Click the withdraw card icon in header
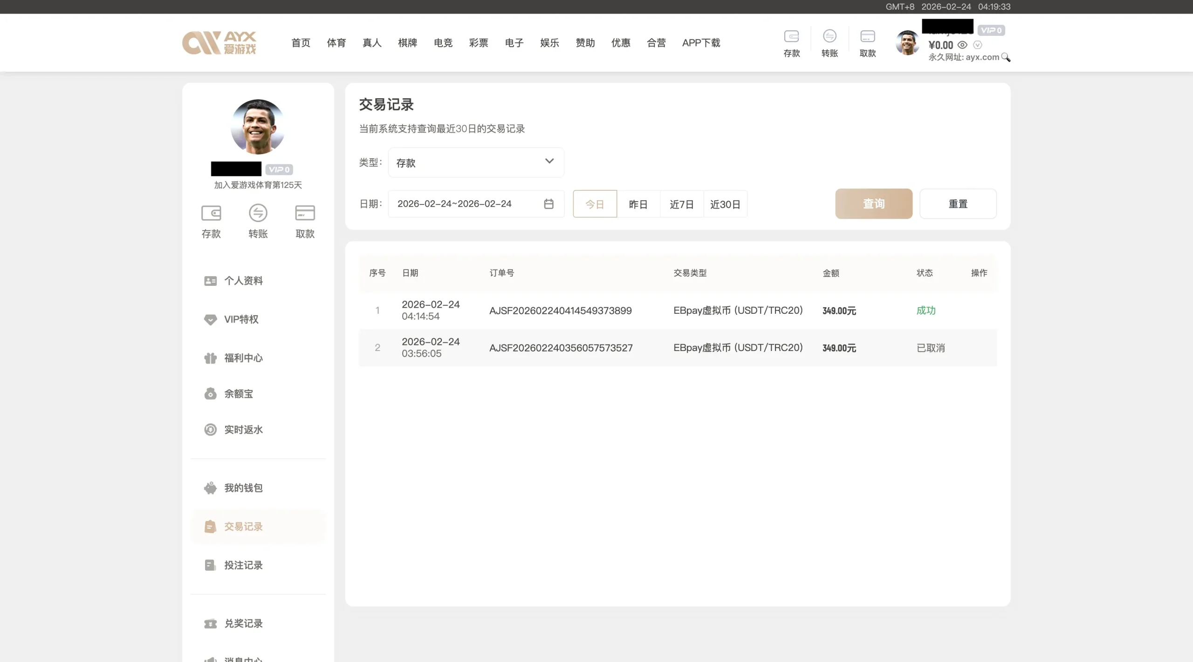Screen dimensions: 1193x662 867,37
